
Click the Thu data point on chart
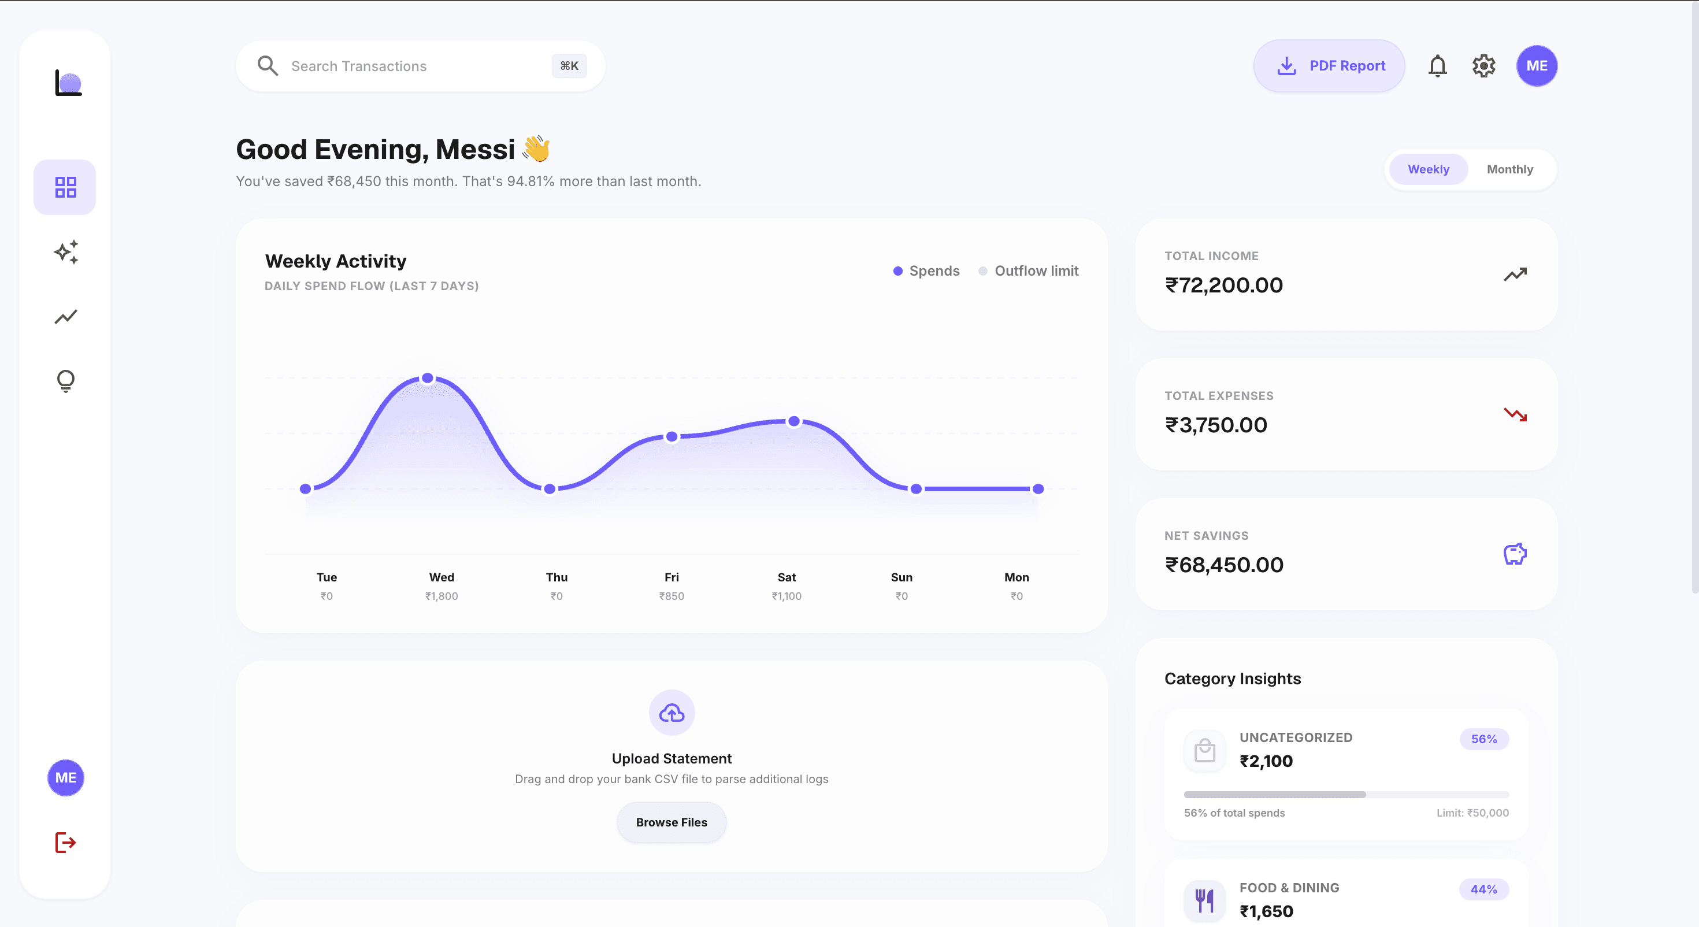point(550,489)
